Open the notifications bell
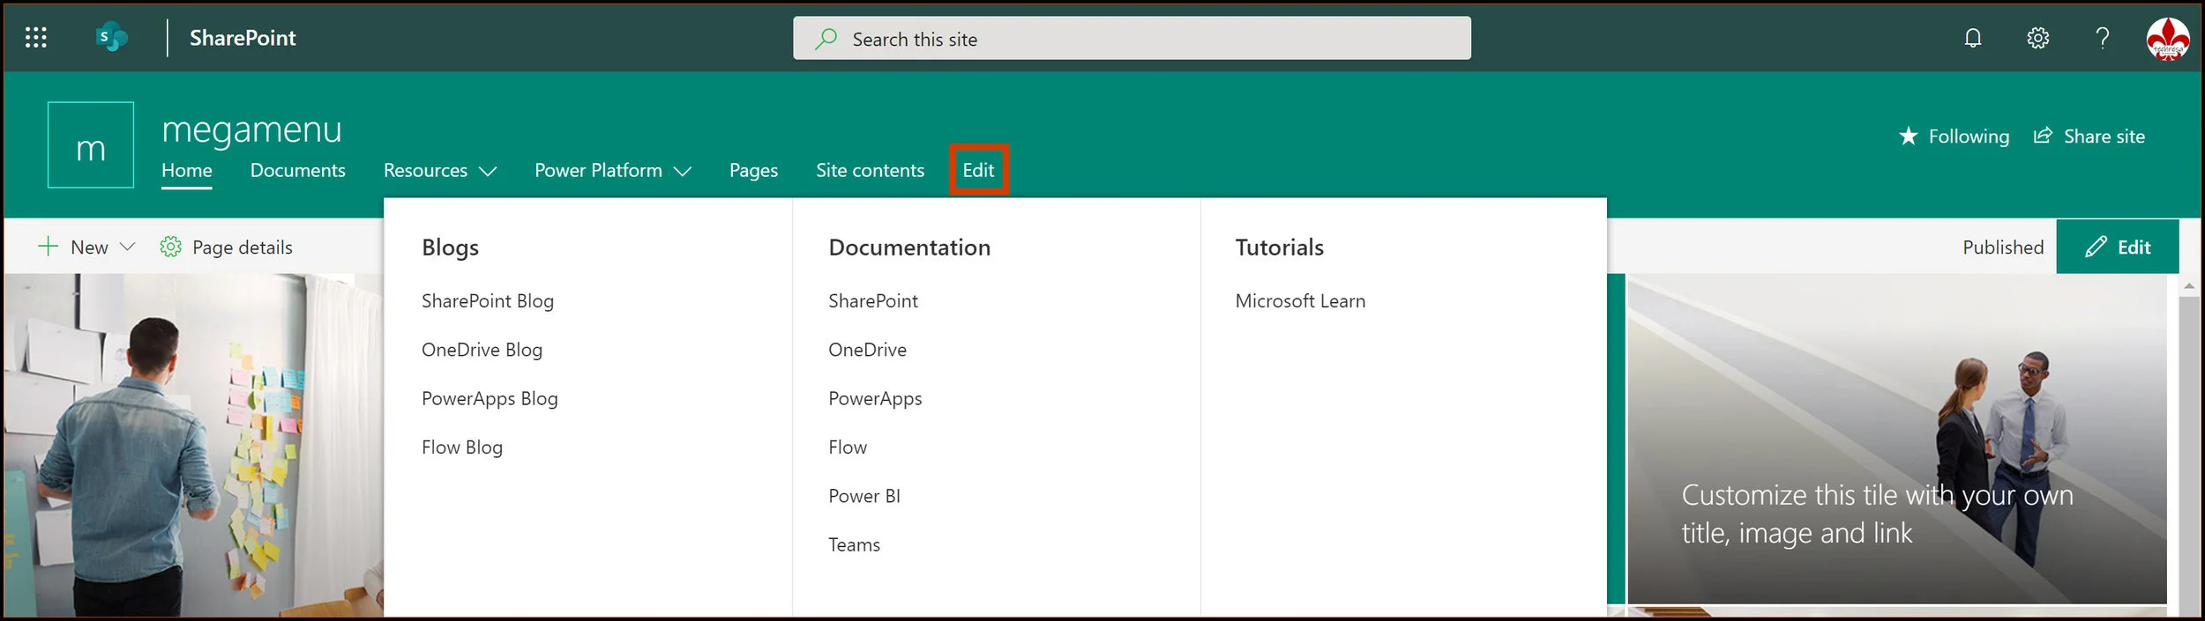 click(1973, 38)
